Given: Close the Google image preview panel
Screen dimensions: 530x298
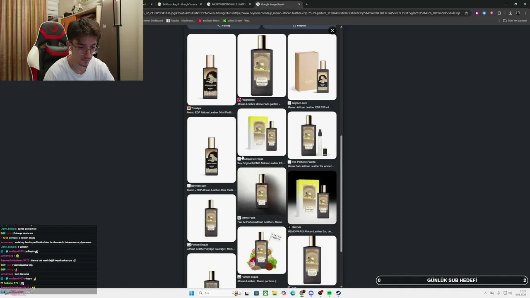Looking at the screenshot, I should tap(332, 30).
